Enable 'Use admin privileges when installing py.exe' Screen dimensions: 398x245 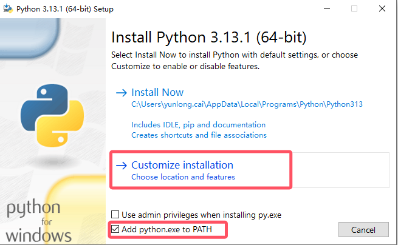[x=115, y=215]
